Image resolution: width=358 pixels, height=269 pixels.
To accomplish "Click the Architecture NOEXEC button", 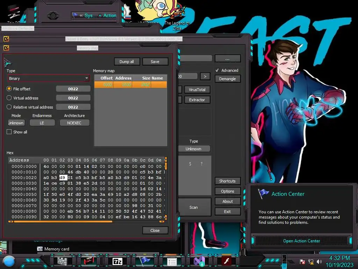I will click(74, 123).
